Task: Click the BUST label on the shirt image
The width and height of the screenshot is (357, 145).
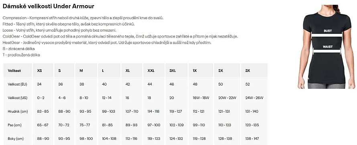Action: coord(328,31)
